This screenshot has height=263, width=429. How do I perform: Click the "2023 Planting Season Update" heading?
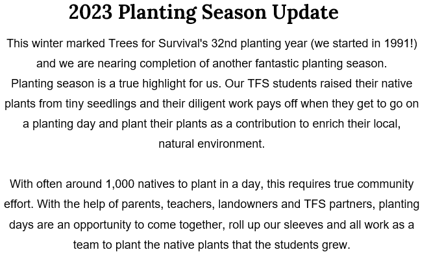click(204, 12)
